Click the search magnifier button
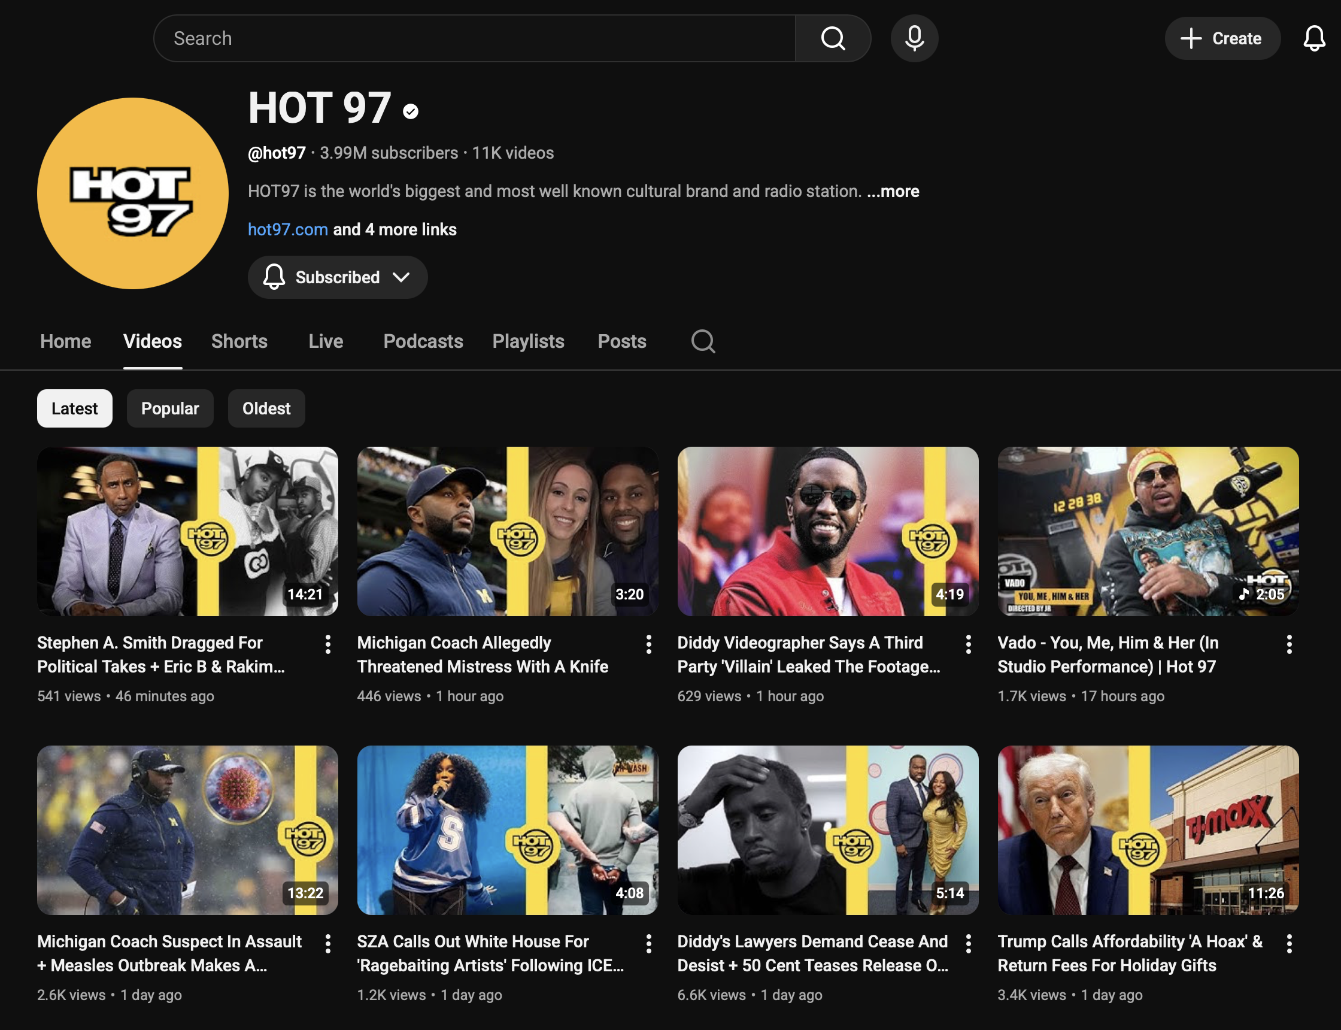Image resolution: width=1341 pixels, height=1030 pixels. click(x=833, y=38)
